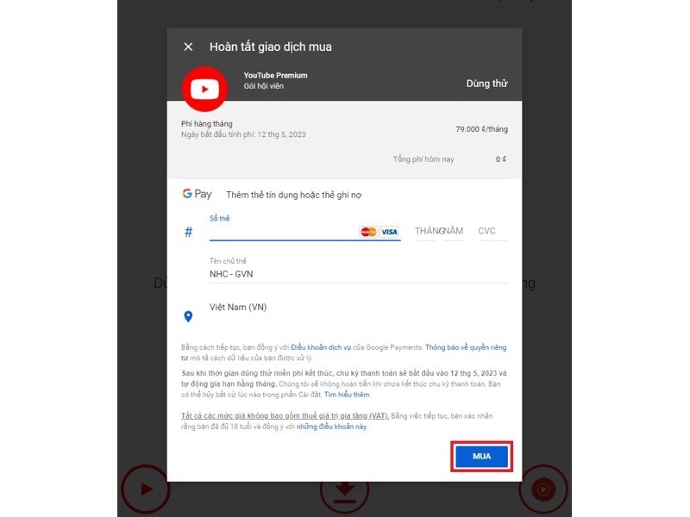The height and width of the screenshot is (517, 690).
Task: Click the circular icon at bottom right
Action: coord(543,489)
